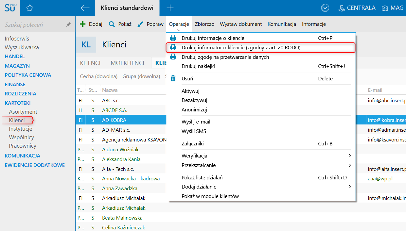This screenshot has height=231, width=406.
Task: Expand the Przekształcanie submenu
Action: pyautogui.click(x=350, y=165)
